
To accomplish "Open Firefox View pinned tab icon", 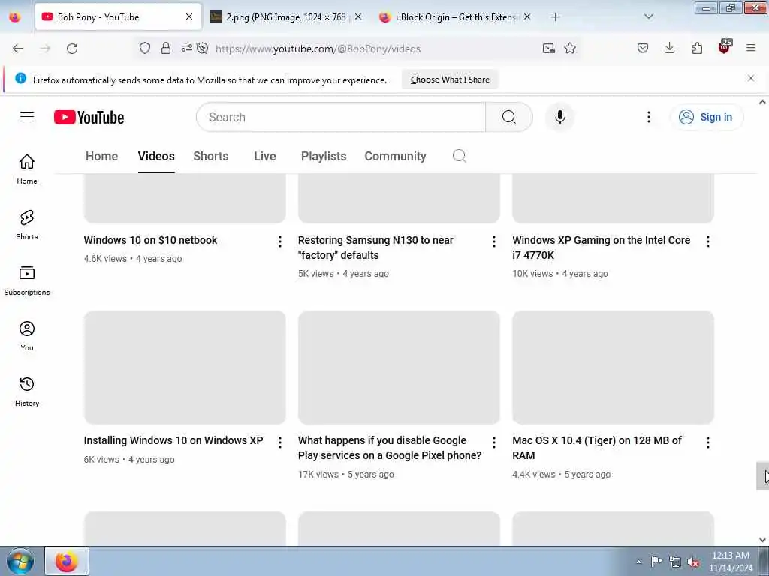I will [x=15, y=17].
